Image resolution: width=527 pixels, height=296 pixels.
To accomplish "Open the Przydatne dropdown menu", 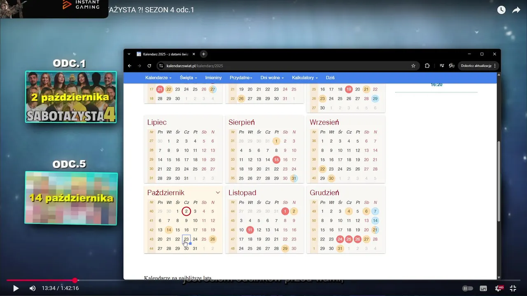I will point(241,78).
